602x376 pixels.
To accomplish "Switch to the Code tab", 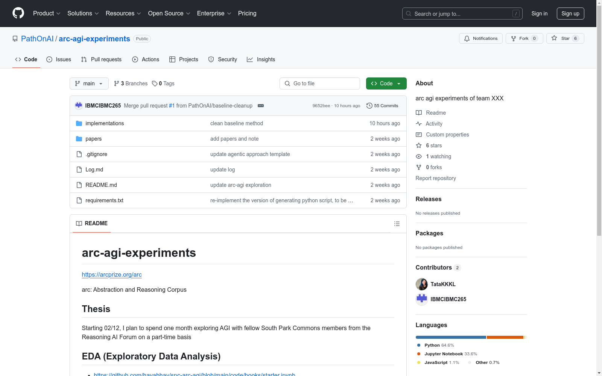I will click(26, 59).
